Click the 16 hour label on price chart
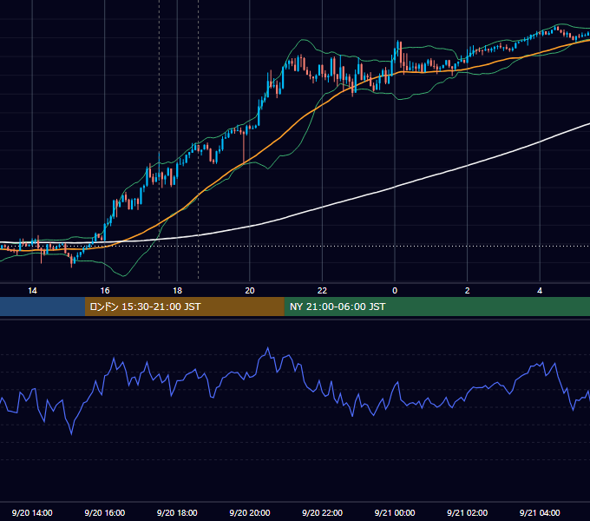The image size is (590, 521). [105, 291]
